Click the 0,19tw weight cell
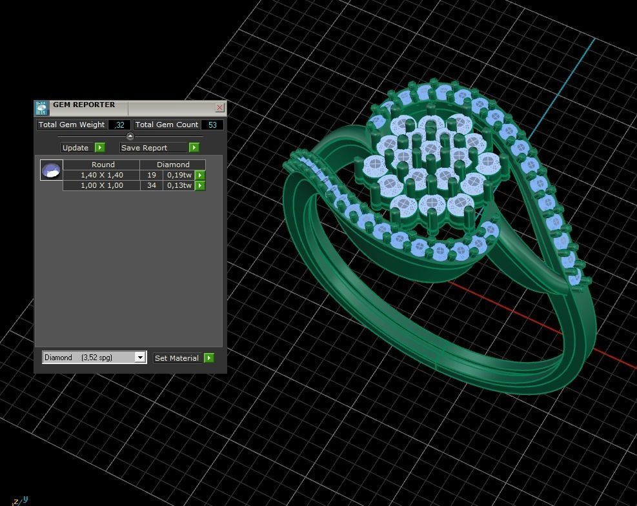The width and height of the screenshot is (637, 506). point(179,175)
